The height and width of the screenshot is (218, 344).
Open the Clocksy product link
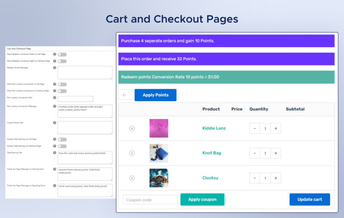pyautogui.click(x=210, y=178)
